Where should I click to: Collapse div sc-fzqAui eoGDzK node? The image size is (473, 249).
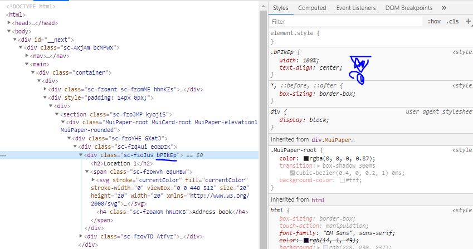75,147
